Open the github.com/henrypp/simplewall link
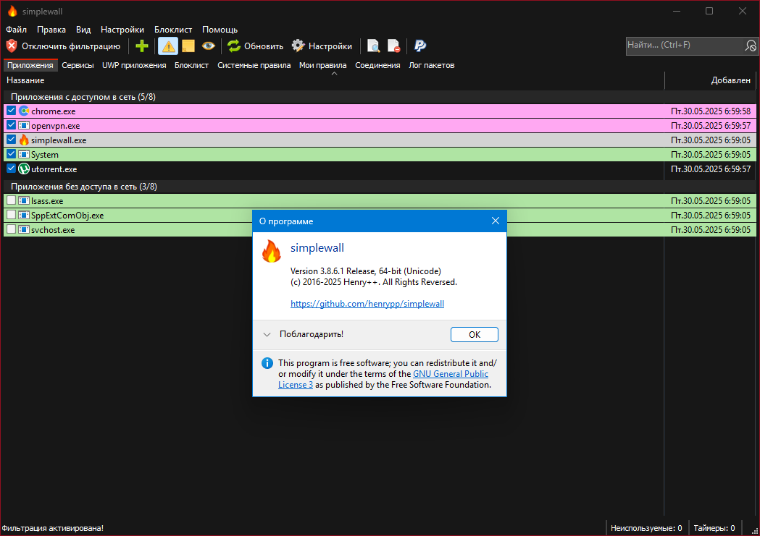760x536 pixels. [367, 304]
